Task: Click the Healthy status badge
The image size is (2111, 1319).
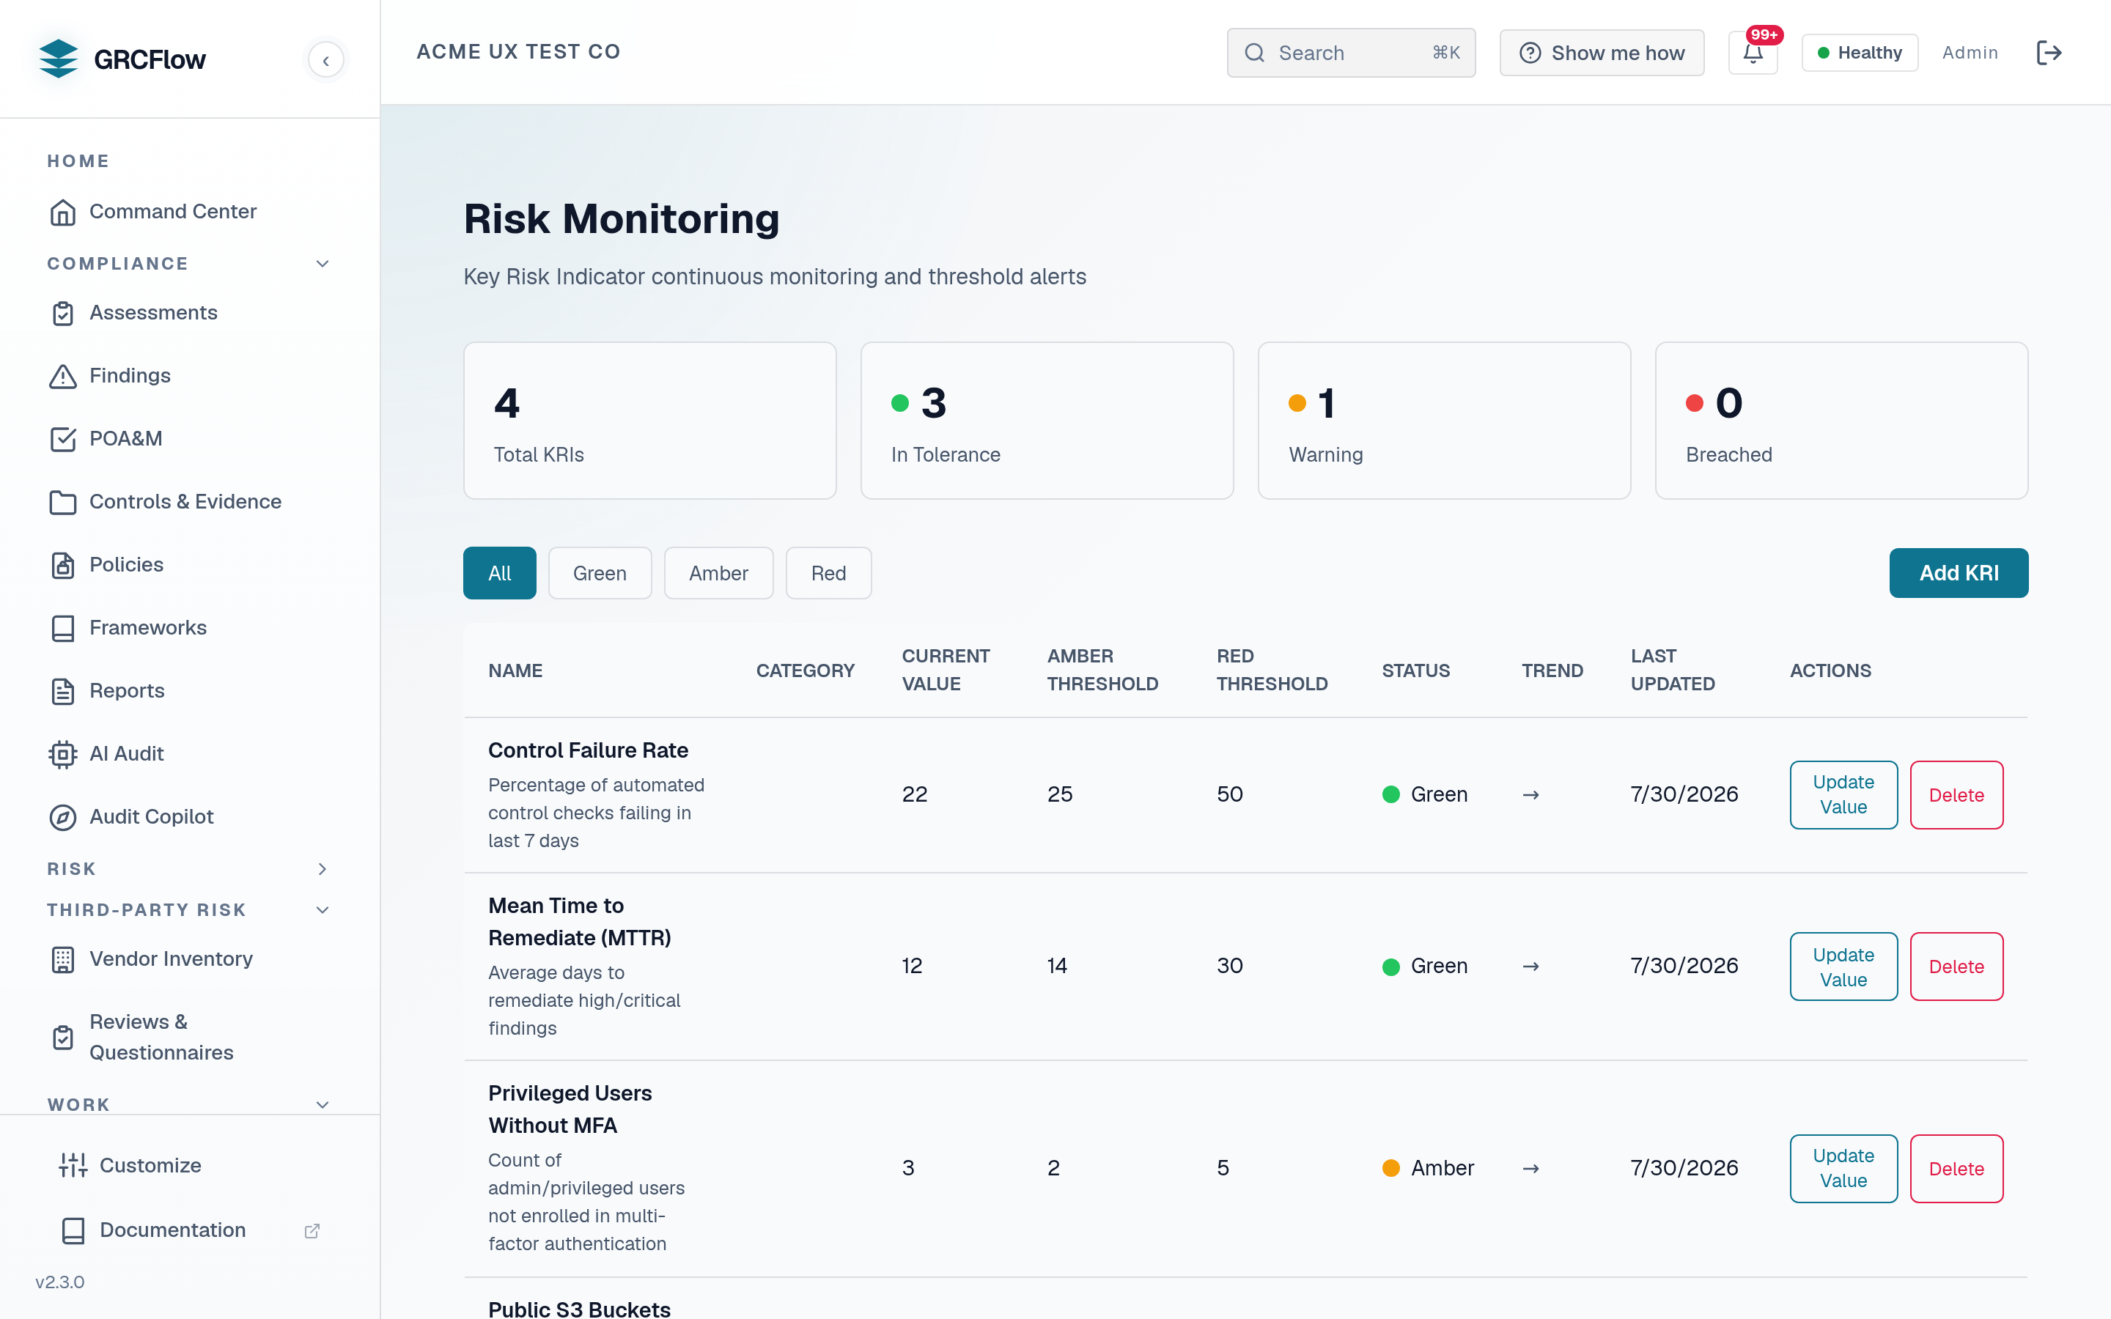Action: pos(1860,53)
